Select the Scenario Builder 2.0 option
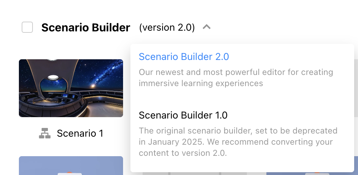358x175 pixels. (x=184, y=57)
